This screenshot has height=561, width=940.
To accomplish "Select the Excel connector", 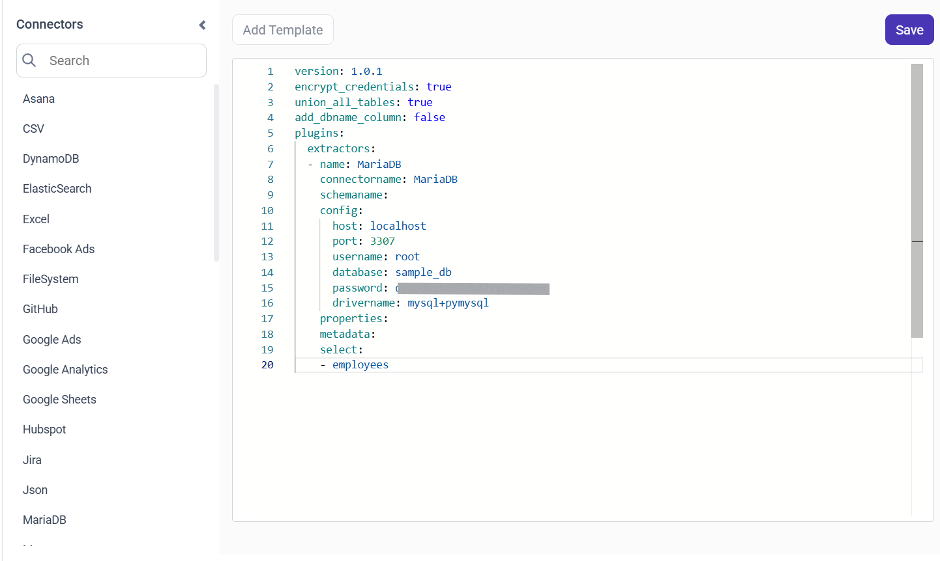I will coord(36,219).
